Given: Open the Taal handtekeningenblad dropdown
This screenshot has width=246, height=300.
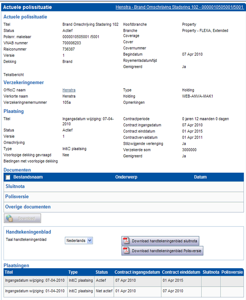Looking at the screenshot, I should point(90,241).
